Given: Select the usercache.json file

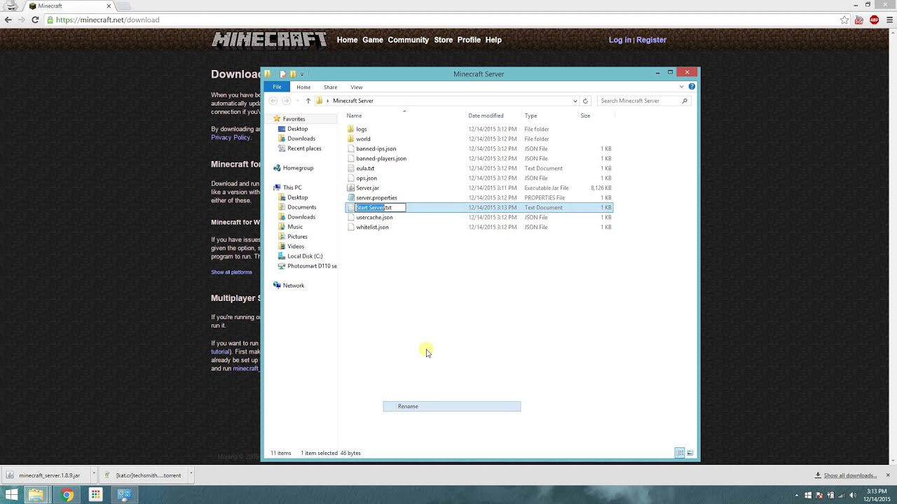Looking at the screenshot, I should (374, 217).
